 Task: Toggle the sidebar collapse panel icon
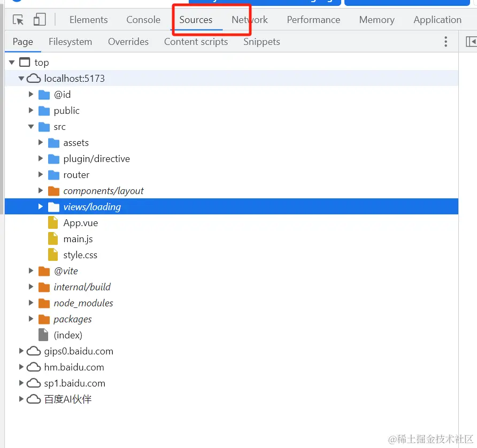(471, 42)
